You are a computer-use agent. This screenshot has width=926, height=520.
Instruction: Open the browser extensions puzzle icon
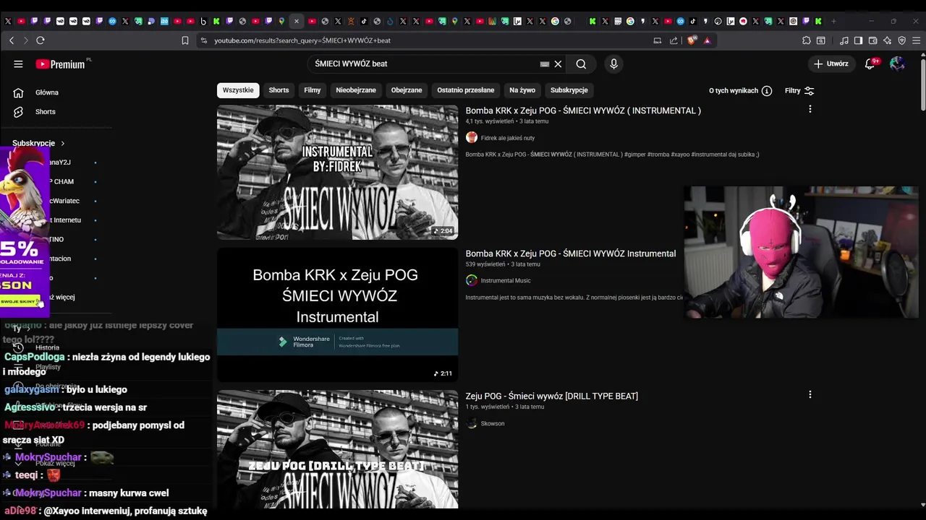(807, 40)
